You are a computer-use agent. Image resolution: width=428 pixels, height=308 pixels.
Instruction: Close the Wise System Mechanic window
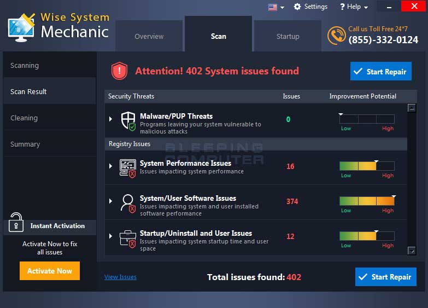pyautogui.click(x=414, y=6)
